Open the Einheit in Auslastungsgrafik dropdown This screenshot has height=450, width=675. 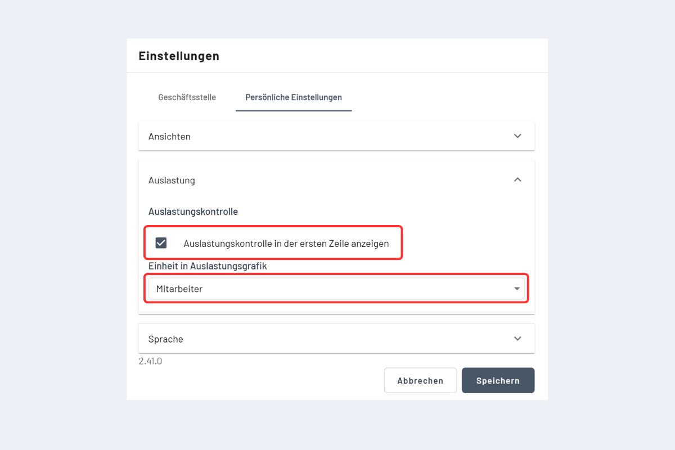(336, 289)
